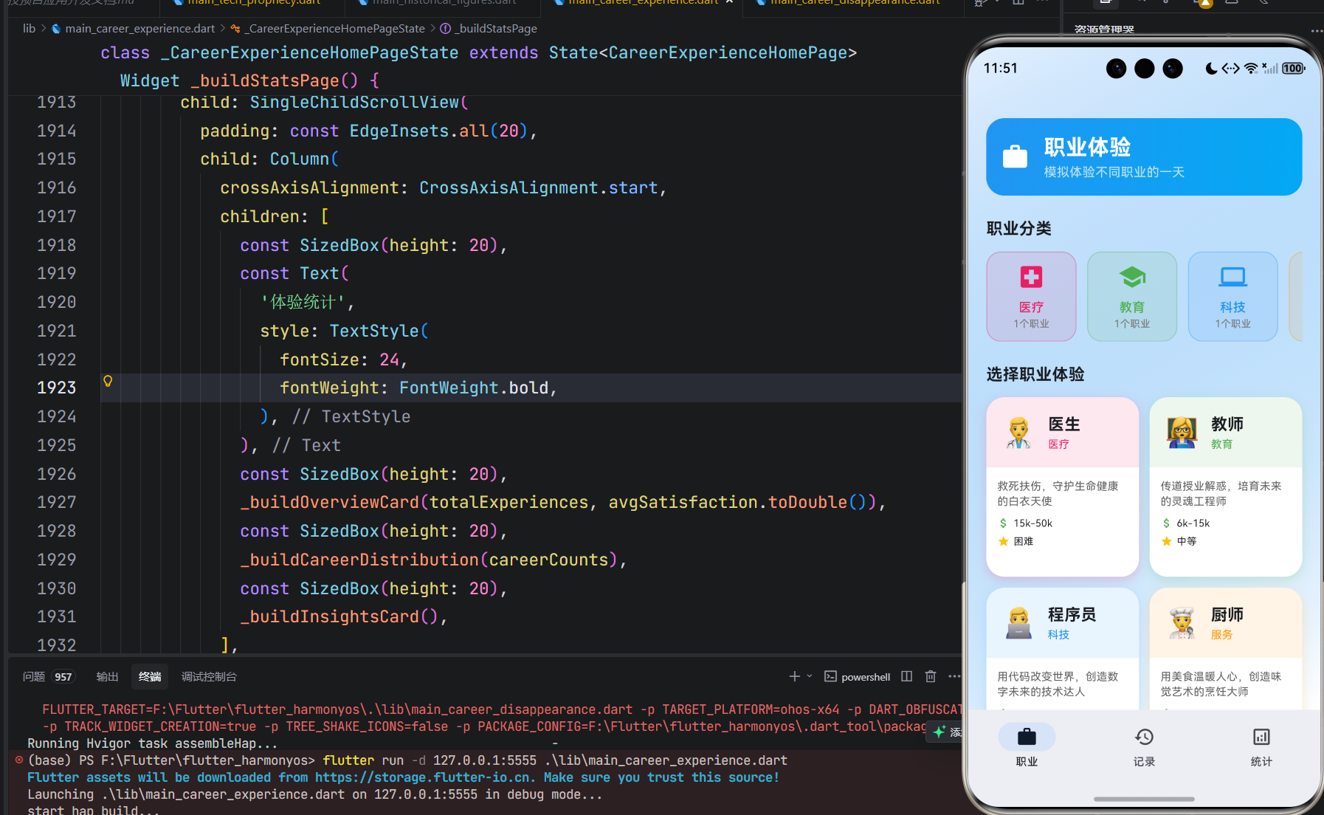Viewport: 1324px width, 815px height.
Task: Select the 统计 stats navigation tab
Action: coord(1261,746)
